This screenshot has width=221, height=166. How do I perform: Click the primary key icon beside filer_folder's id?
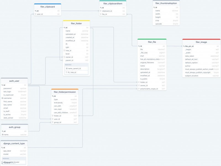(x=64, y=27)
